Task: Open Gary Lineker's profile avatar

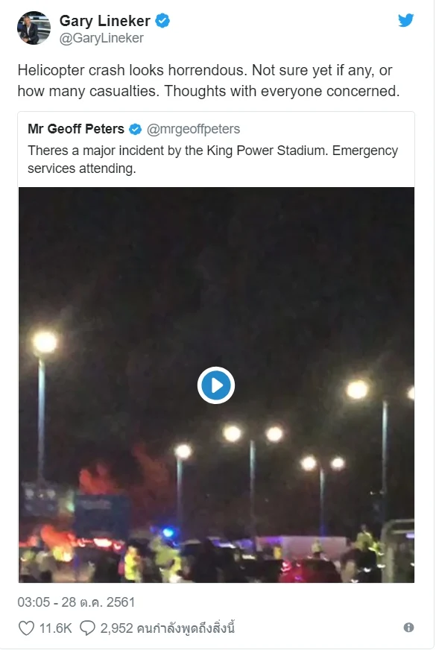Action: (34, 28)
